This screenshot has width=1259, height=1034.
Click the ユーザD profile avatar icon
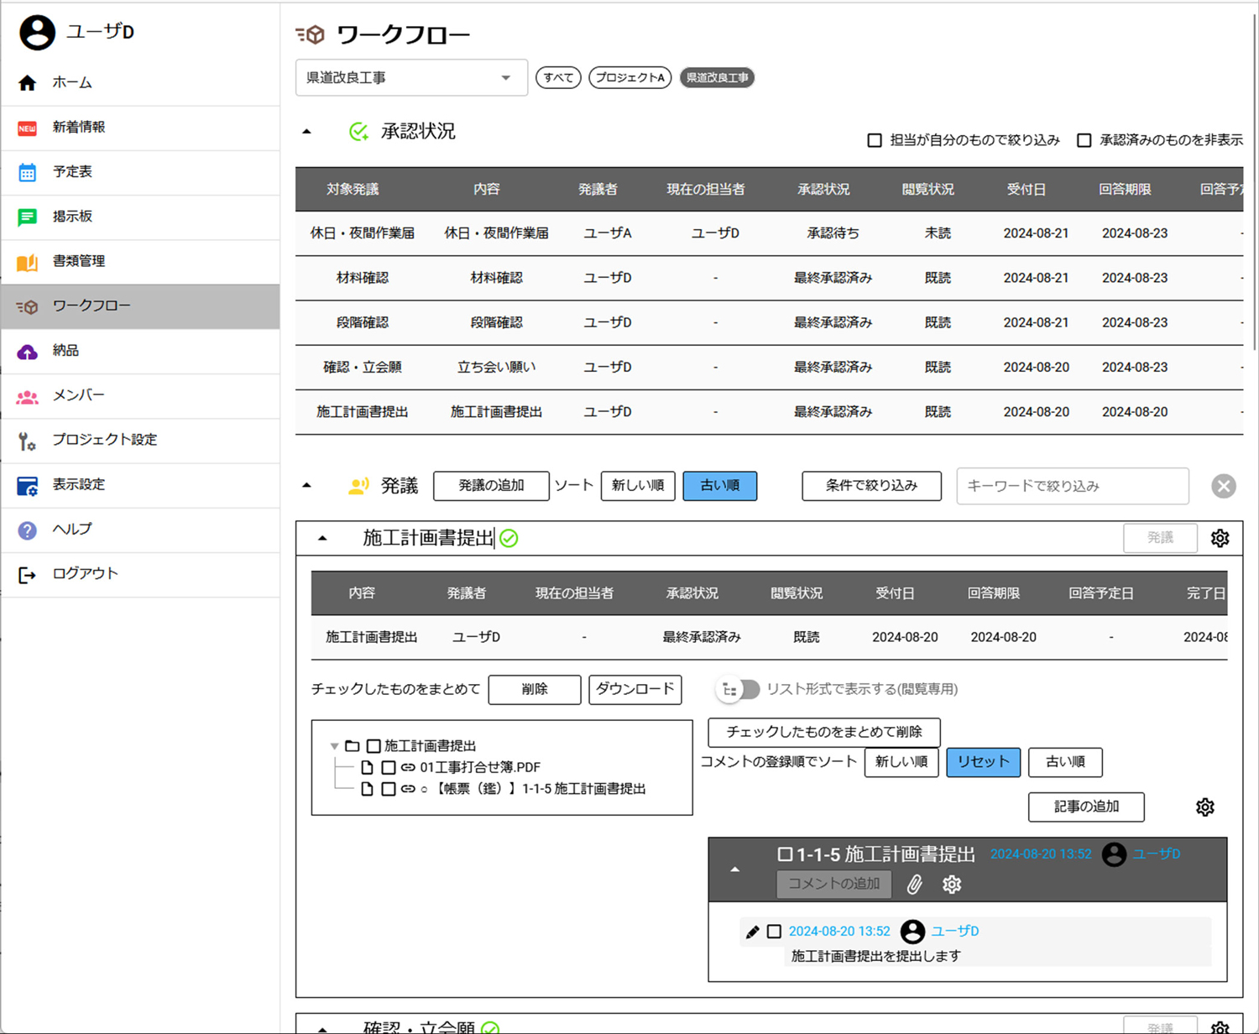point(37,33)
